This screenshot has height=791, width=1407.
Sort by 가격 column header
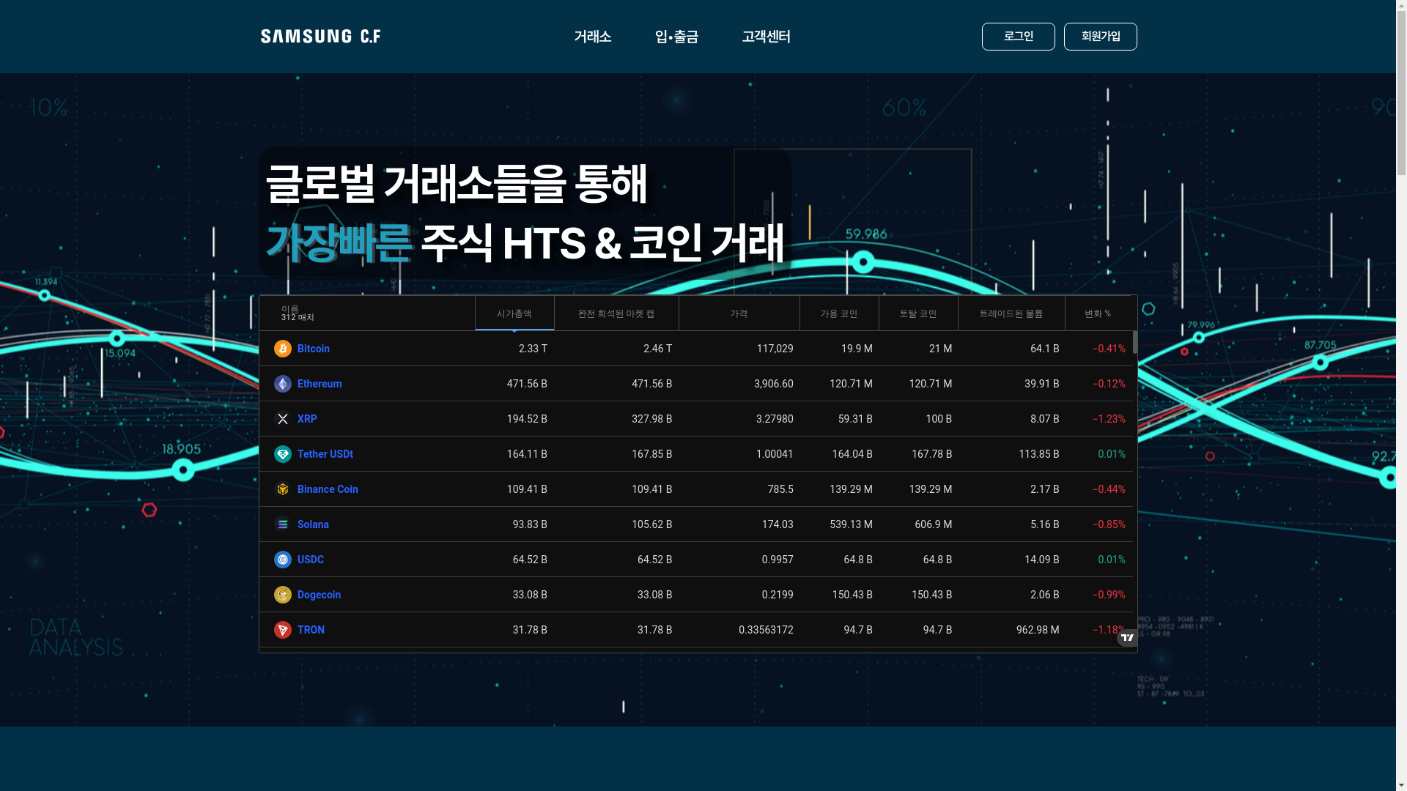point(739,313)
